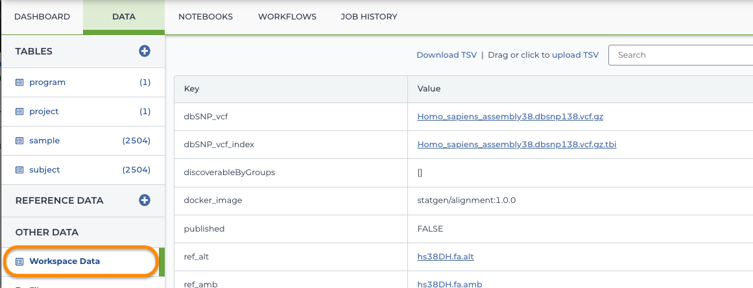Open the hs38DH.fa.alt file link
This screenshot has width=753, height=288.
(445, 256)
